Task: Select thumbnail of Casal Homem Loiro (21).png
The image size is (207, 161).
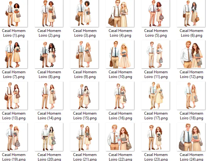Action: pos(84,137)
